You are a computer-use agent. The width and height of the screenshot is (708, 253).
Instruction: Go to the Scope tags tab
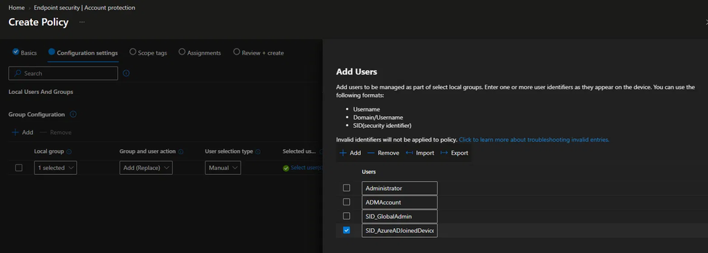pos(148,53)
